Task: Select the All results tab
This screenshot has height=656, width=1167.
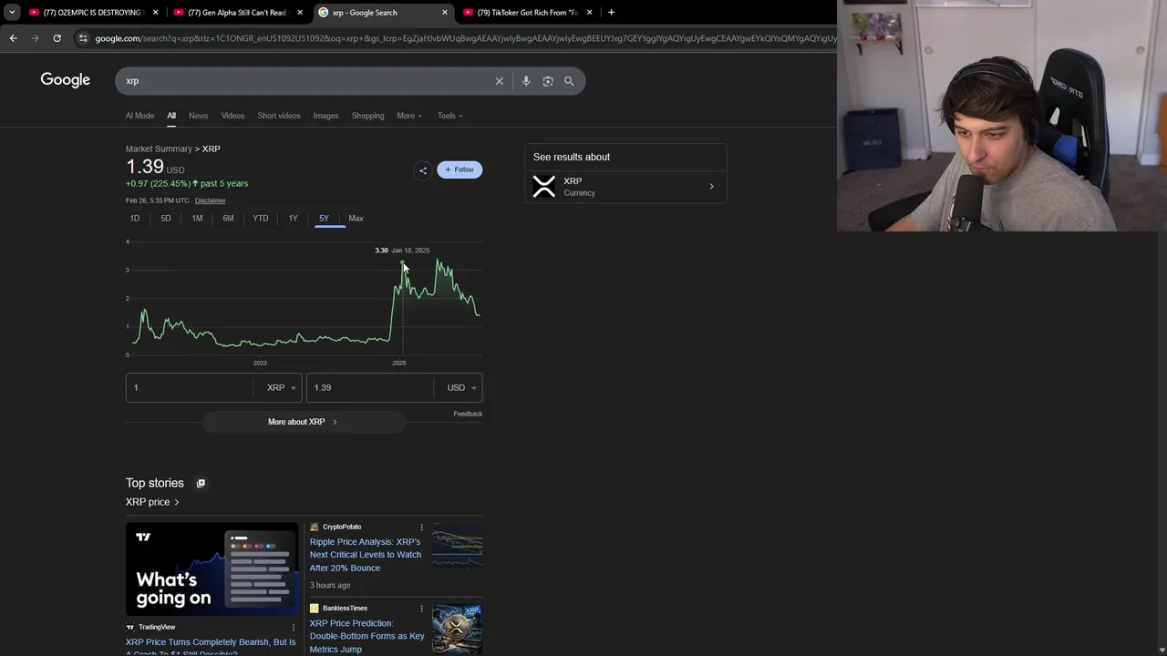Action: click(171, 116)
